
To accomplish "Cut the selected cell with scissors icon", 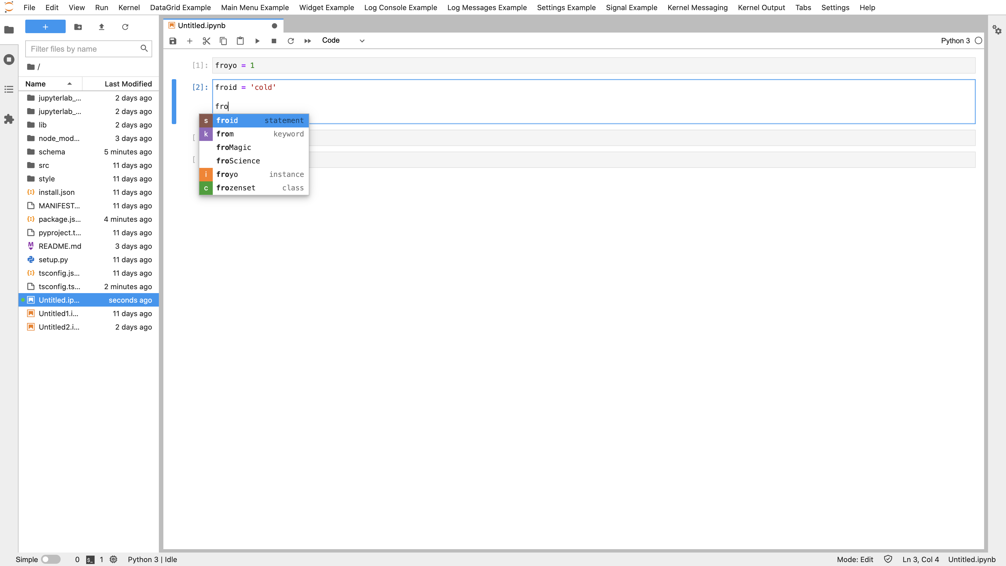I will pos(206,41).
